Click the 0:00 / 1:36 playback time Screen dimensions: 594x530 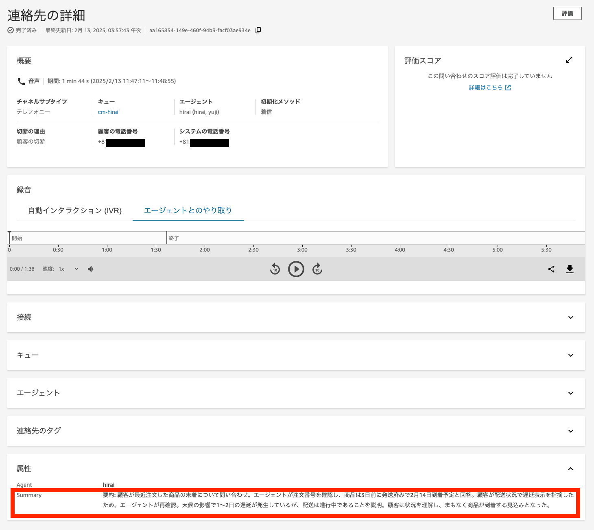click(22, 269)
